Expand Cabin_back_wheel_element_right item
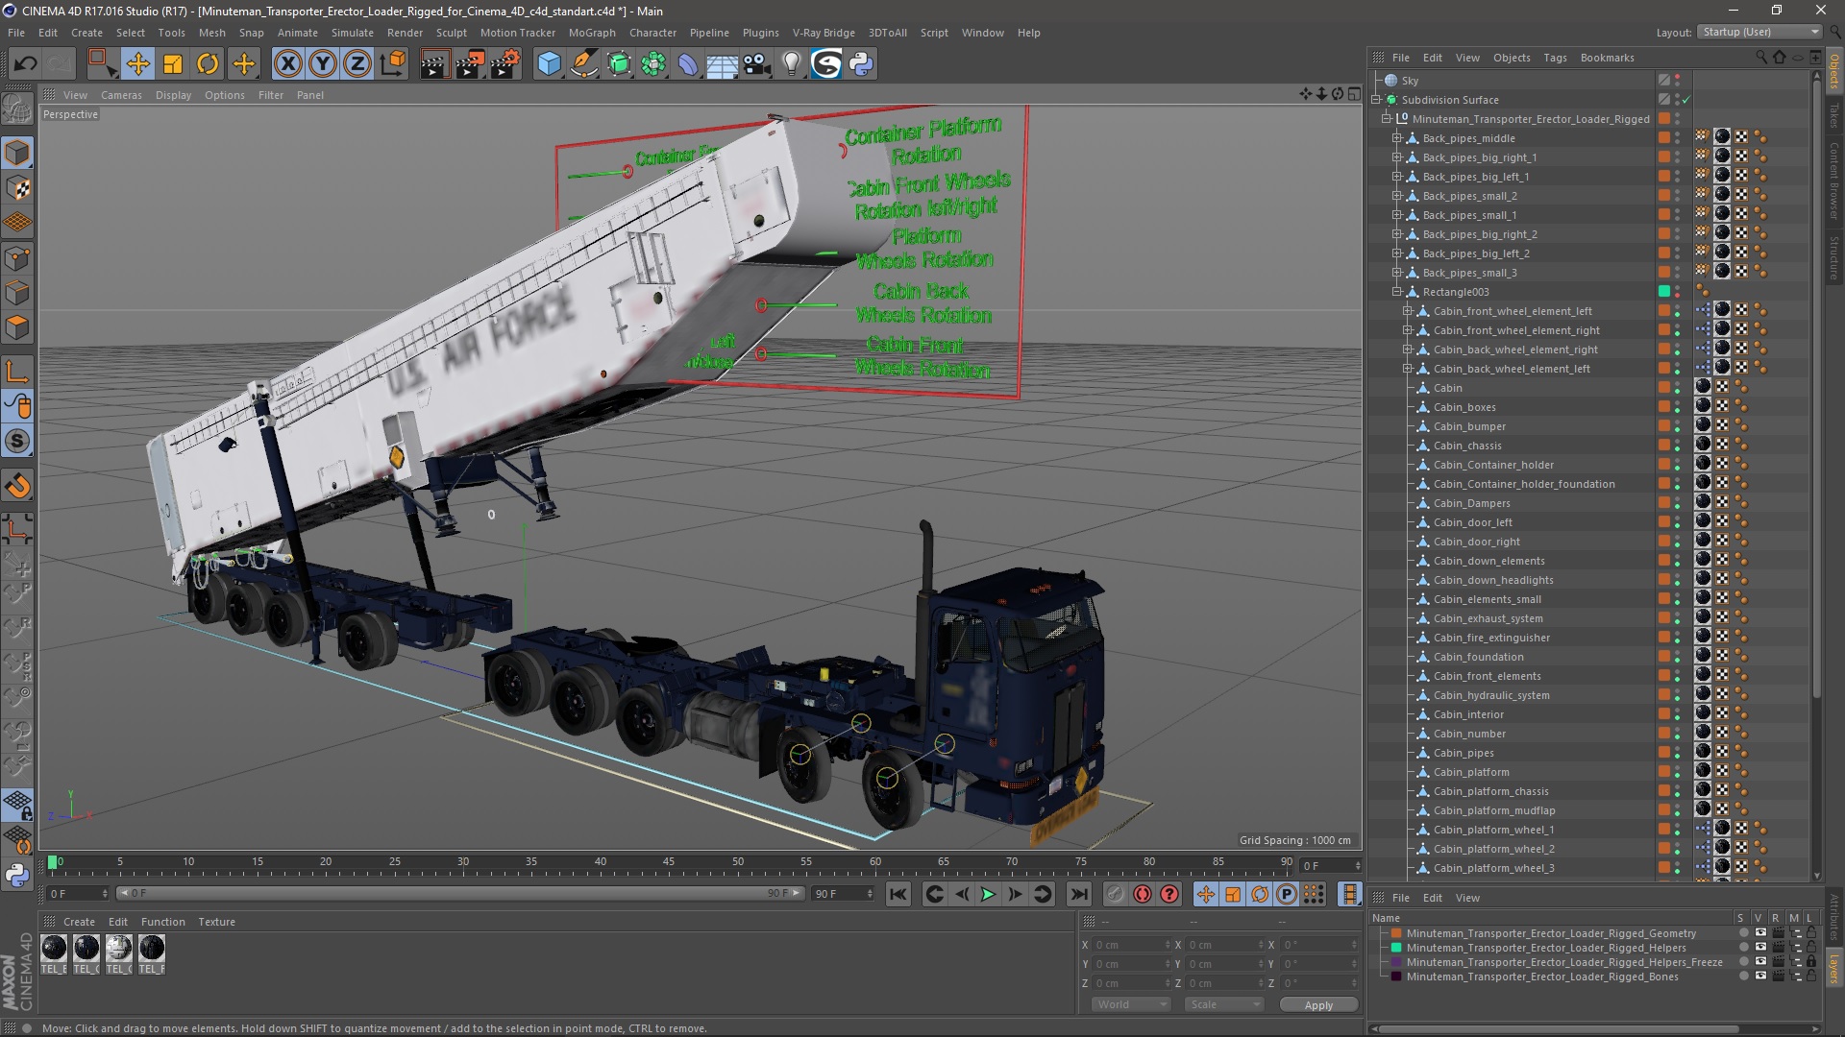The height and width of the screenshot is (1037, 1845). [x=1408, y=350]
